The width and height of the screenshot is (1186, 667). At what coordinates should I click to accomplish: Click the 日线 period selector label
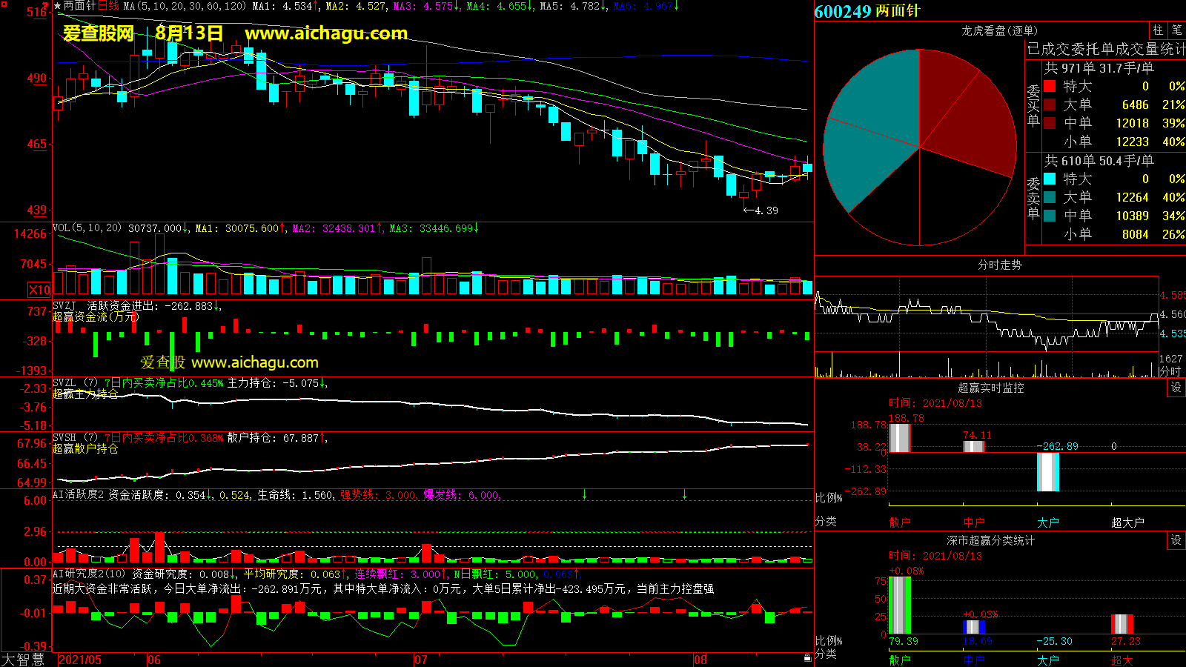(108, 6)
